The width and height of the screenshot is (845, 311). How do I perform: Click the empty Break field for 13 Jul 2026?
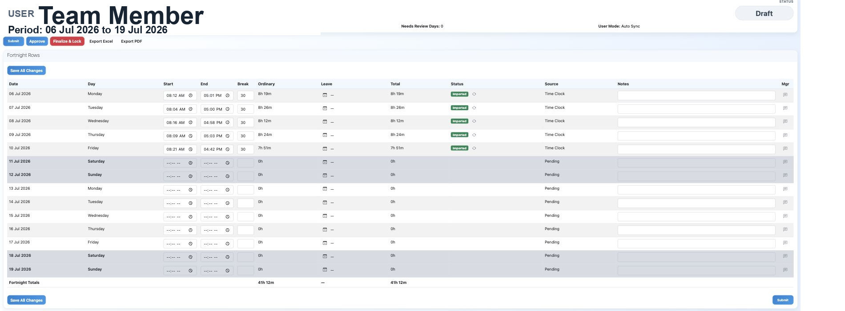coord(245,190)
